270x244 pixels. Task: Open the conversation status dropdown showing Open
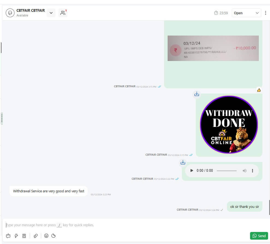[246, 13]
